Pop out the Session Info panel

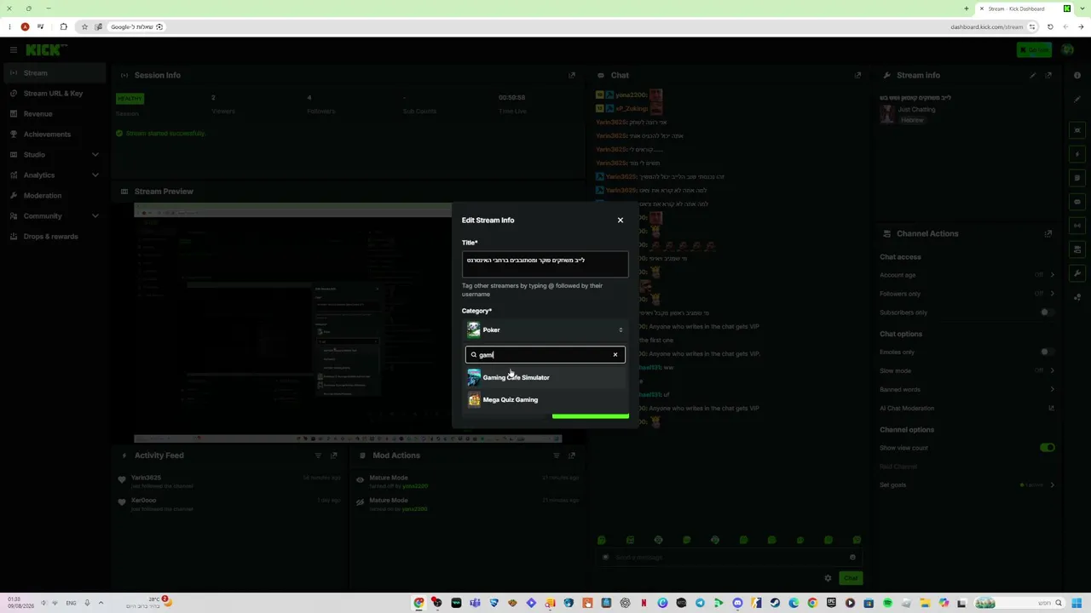572,75
